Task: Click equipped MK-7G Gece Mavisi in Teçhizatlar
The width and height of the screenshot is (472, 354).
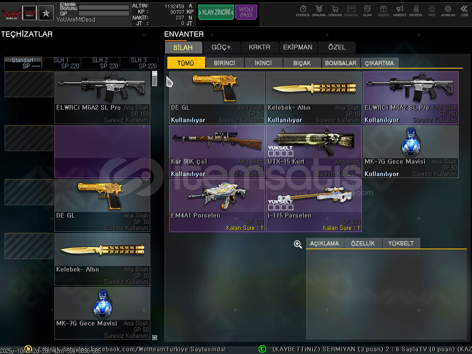Action: [102, 313]
